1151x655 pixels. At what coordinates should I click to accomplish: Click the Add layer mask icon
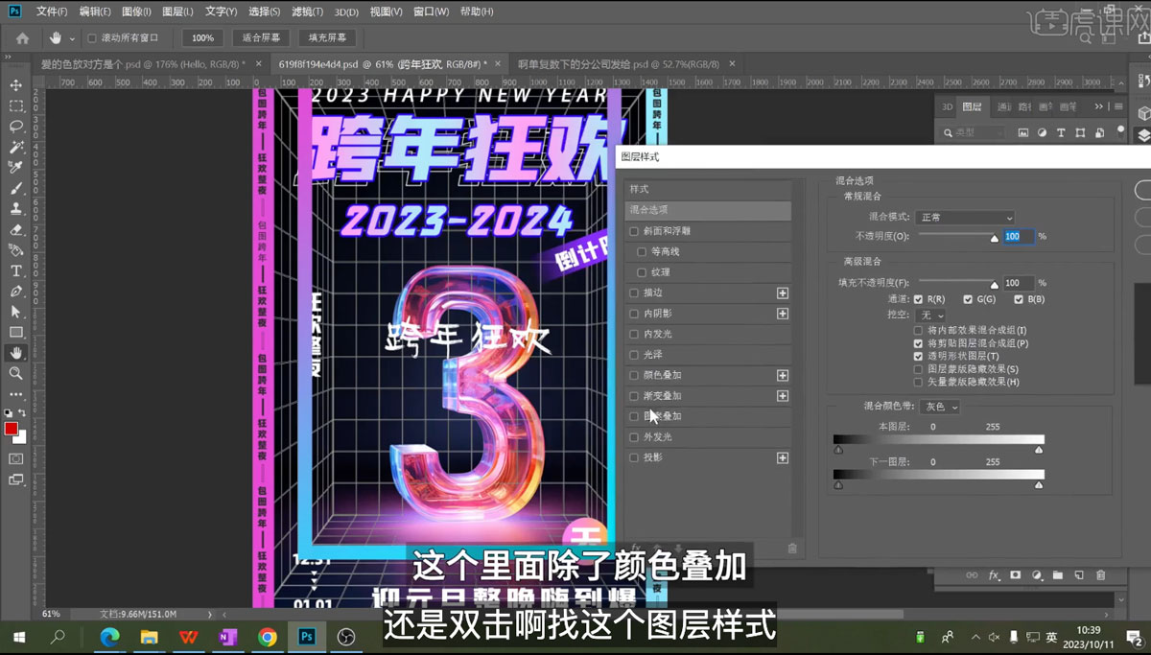coord(1016,575)
